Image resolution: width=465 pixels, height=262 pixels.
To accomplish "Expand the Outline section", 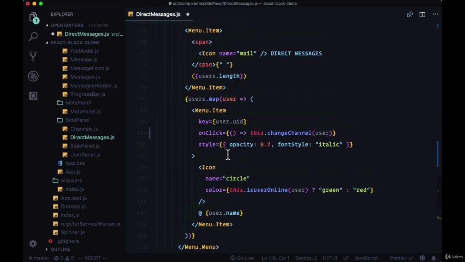I will click(x=60, y=249).
